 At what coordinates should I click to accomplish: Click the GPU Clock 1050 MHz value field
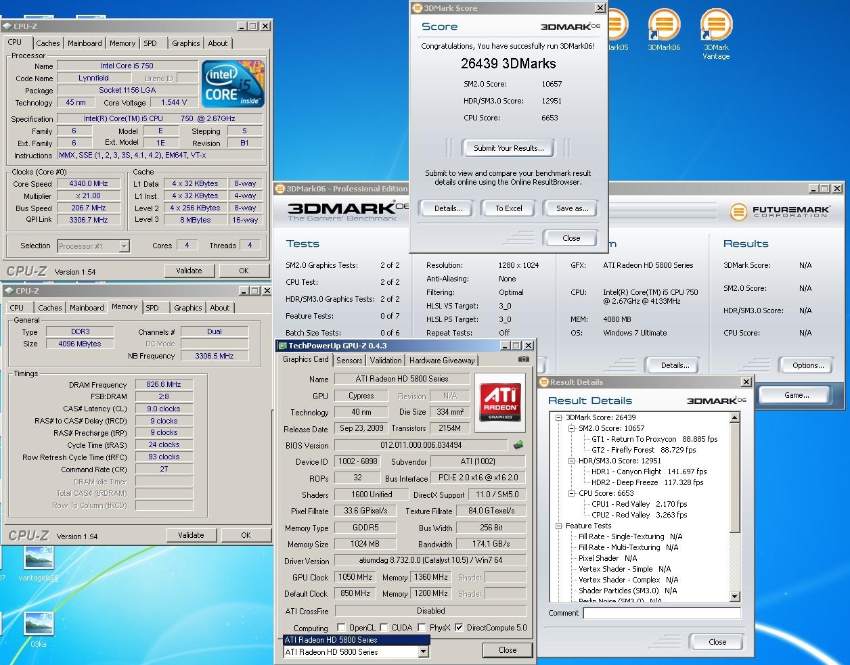(355, 577)
